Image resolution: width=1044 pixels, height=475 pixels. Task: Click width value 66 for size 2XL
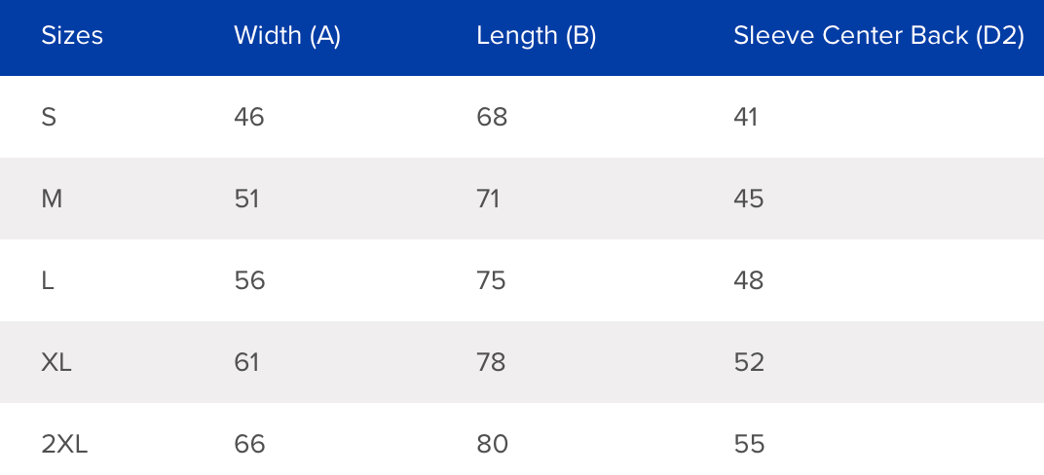click(249, 445)
